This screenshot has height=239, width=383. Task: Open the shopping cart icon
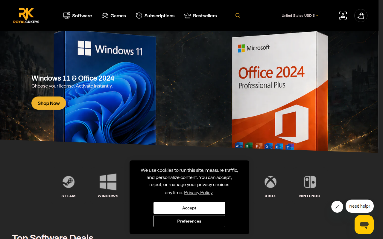click(x=361, y=16)
